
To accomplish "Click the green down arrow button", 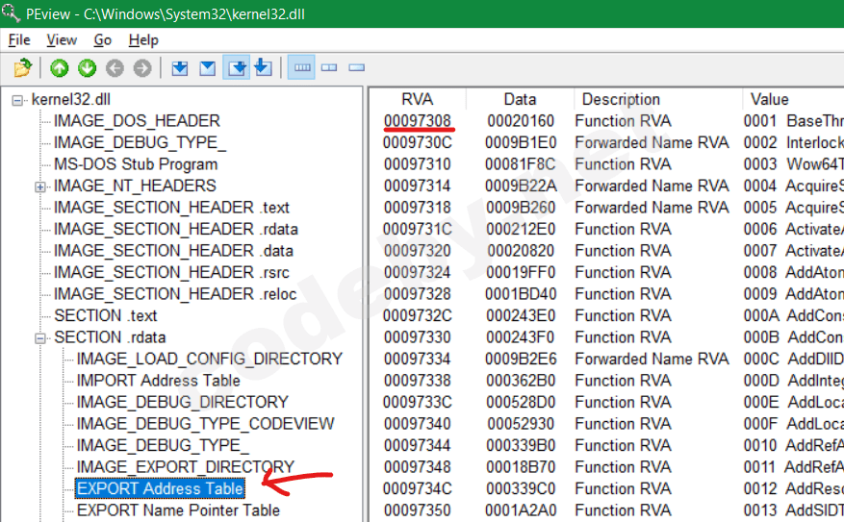I will coord(87,68).
